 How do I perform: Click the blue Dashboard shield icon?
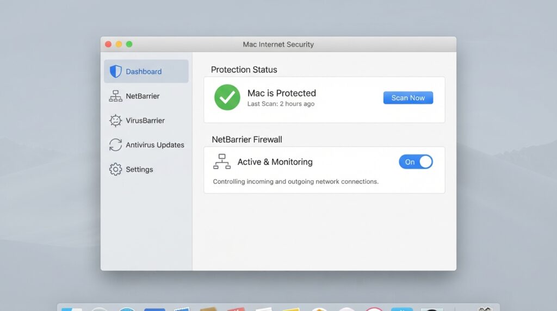[x=115, y=71]
